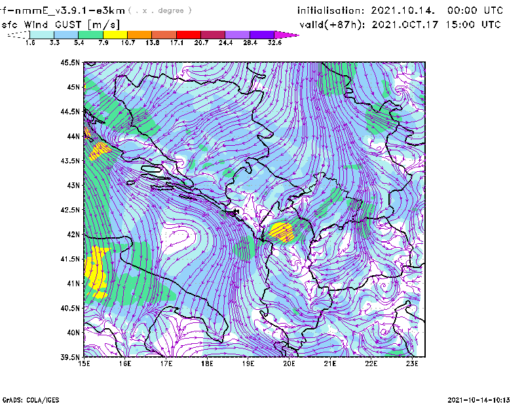524x404 pixels.
Task: Click the crimson 20.7-24.4 legend swatch
Action: tap(213, 35)
